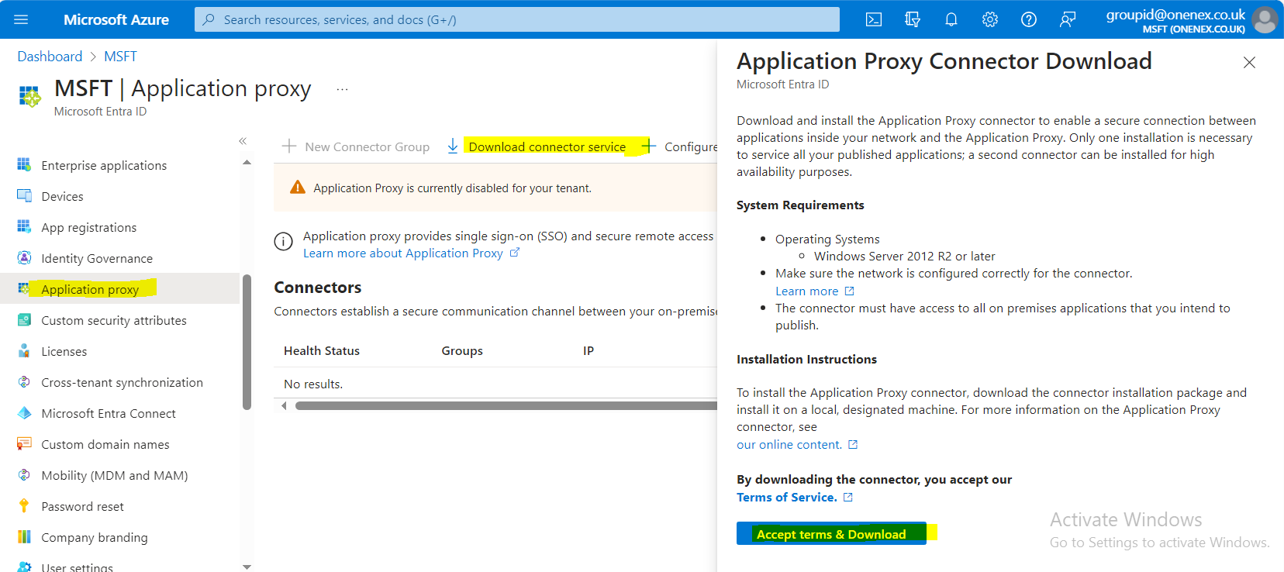Screen dimensions: 1284x572
Task: Click the MSFT Application proxy header icon
Action: coord(29,96)
